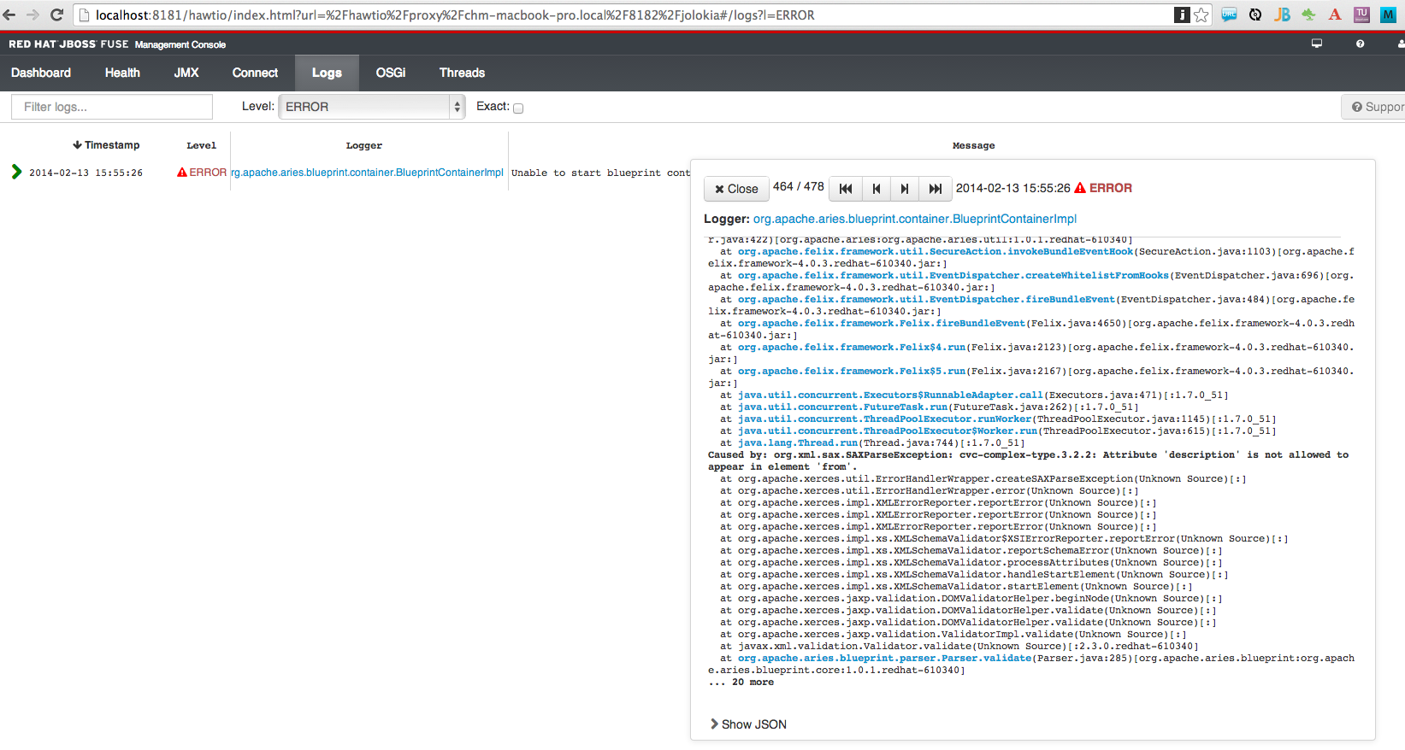Open the blue URL speech-bubble extension
The height and width of the screenshot is (750, 1405).
click(1229, 15)
